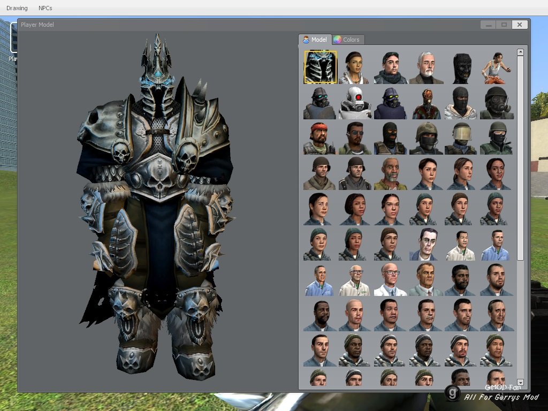
Task: Minimize the Player Model window
Action: pos(489,25)
